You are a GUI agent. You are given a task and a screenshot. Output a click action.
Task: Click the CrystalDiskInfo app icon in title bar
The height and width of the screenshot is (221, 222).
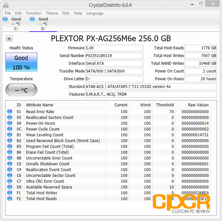[6, 5]
